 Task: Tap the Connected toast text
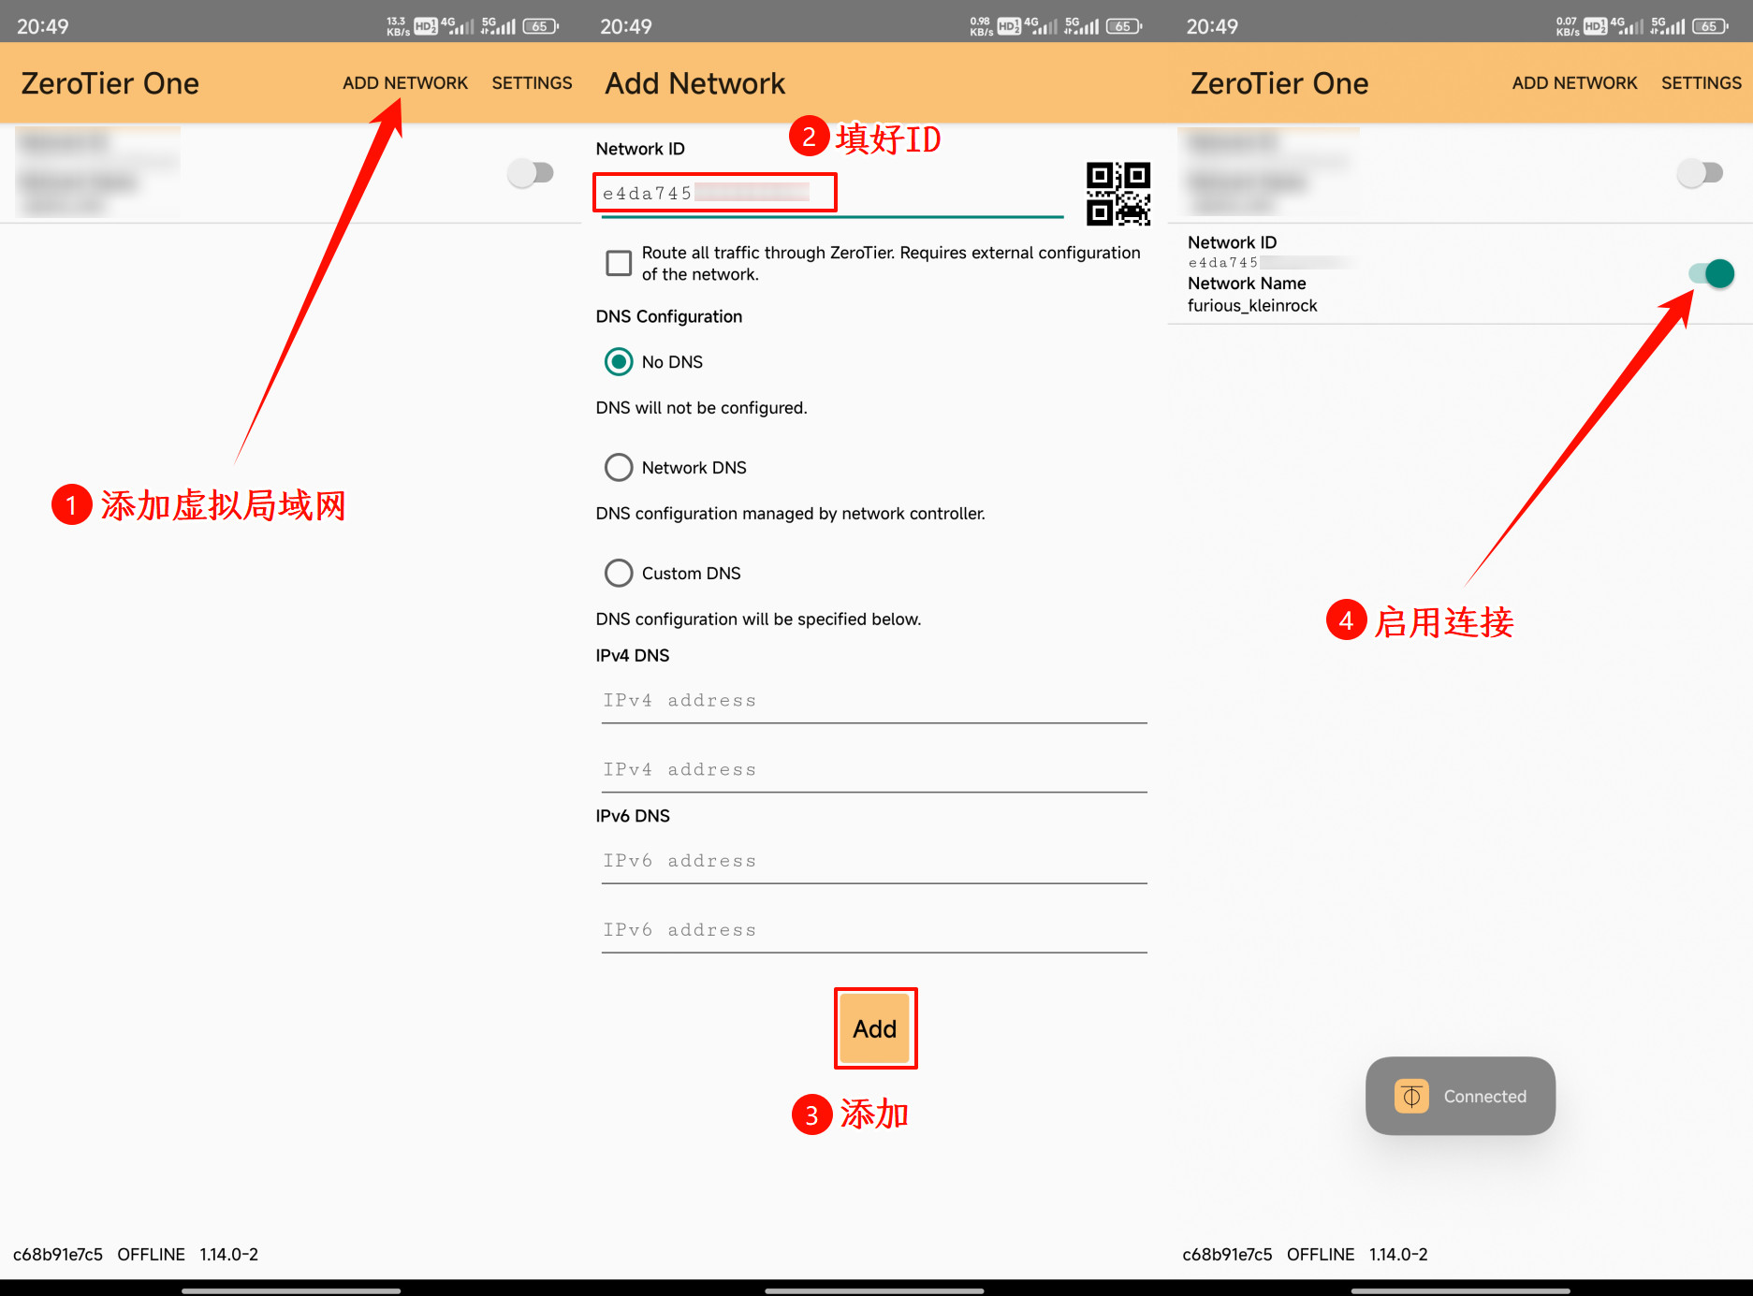1484,1097
